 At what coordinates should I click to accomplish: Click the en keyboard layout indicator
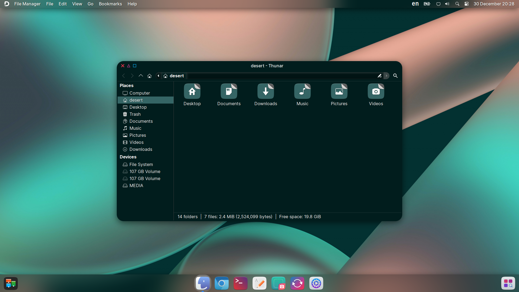(x=415, y=4)
